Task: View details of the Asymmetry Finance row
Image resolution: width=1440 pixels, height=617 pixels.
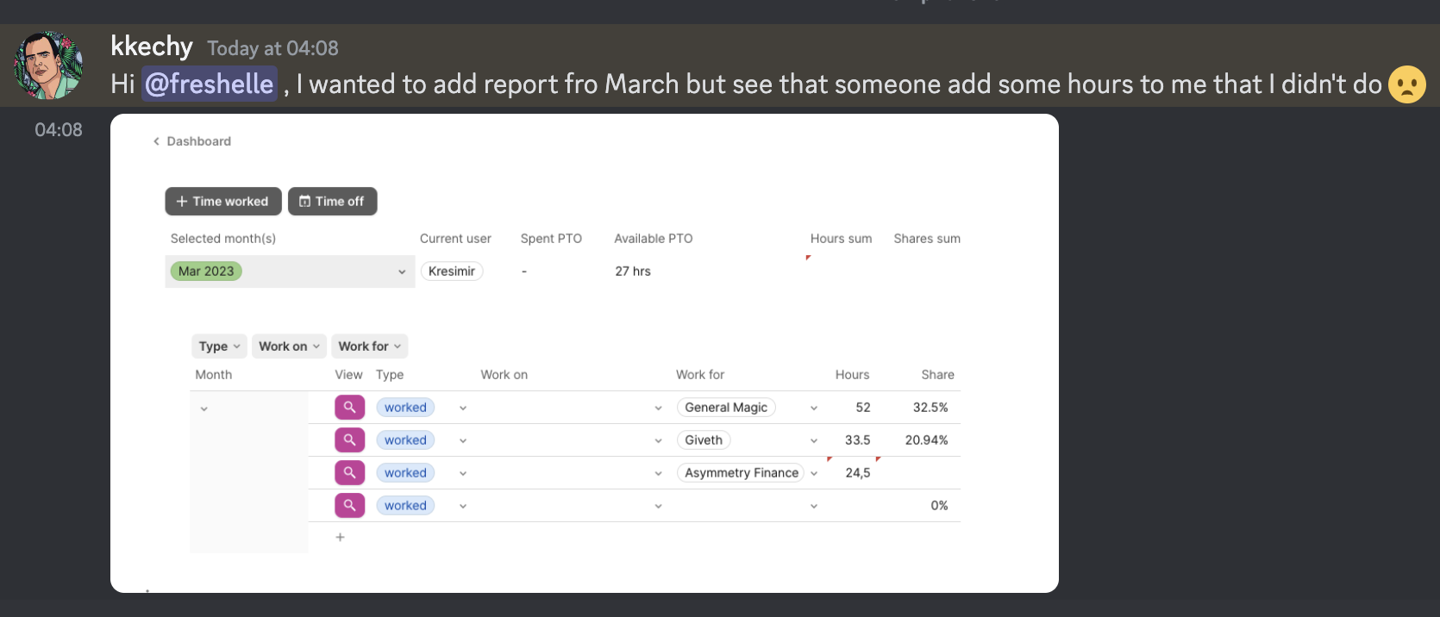Action: tap(349, 473)
